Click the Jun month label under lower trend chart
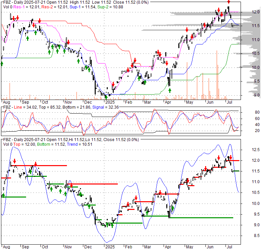 click(210, 247)
